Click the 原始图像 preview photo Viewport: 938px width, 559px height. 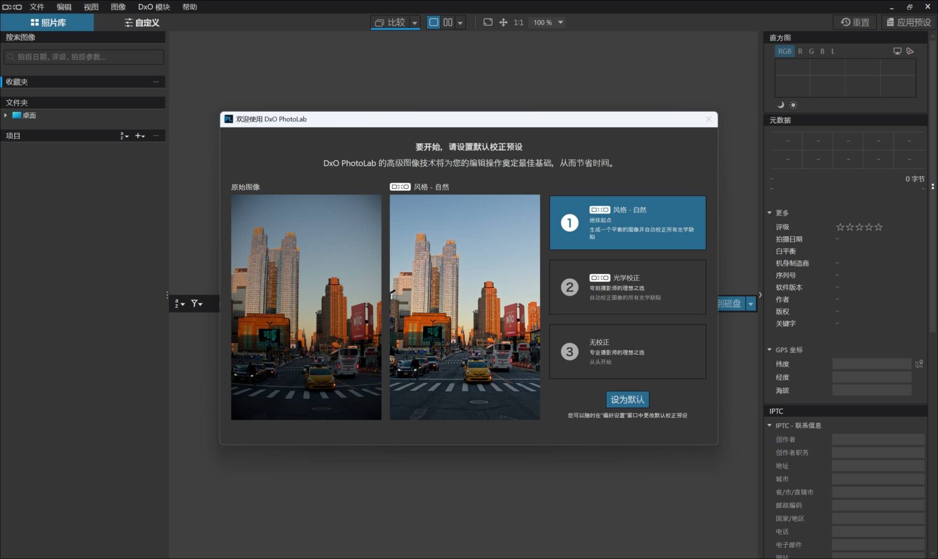[x=306, y=307]
